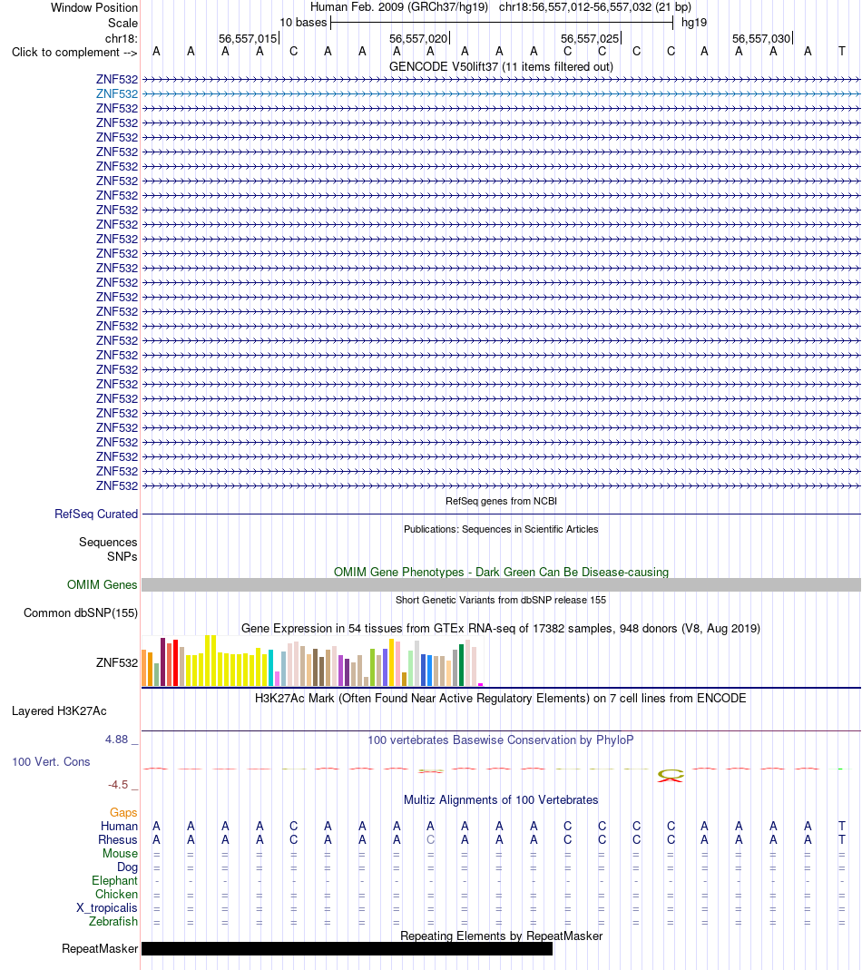Click the '100 Vert. Cons' track label
The width and height of the screenshot is (862, 970).
(52, 761)
